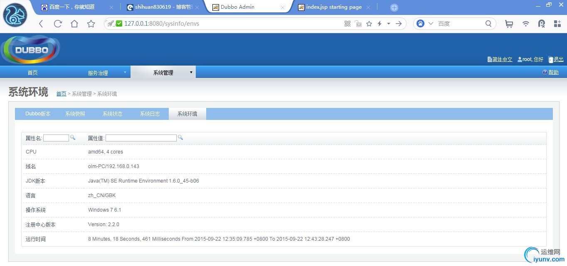Close the 百度一下 tab

coord(111,7)
